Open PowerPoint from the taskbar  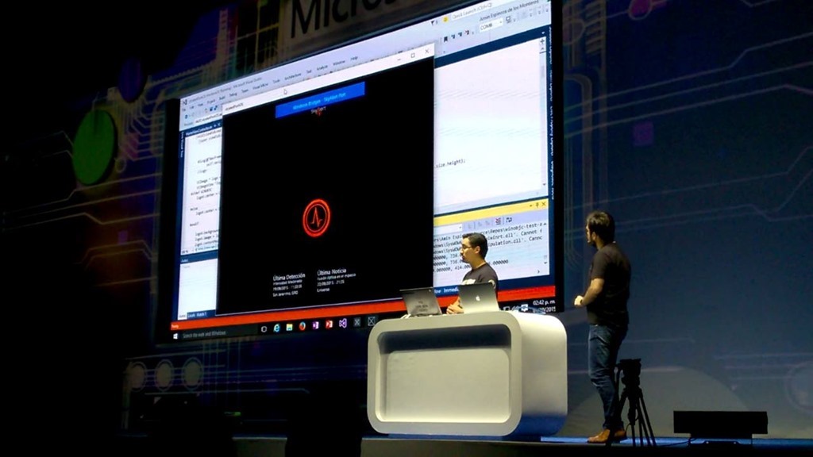pyautogui.click(x=329, y=325)
